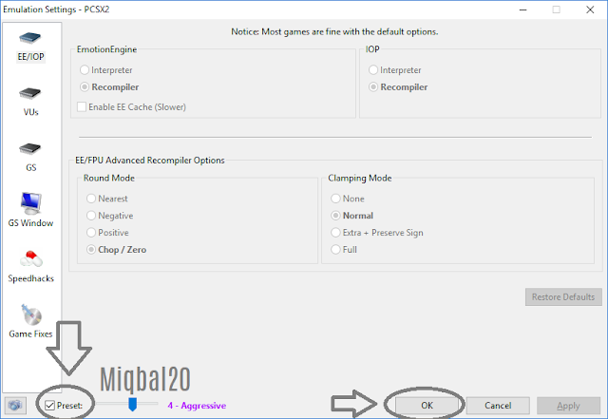Minimize the Emulation Settings window
This screenshot has width=608, height=419.
(x=523, y=10)
